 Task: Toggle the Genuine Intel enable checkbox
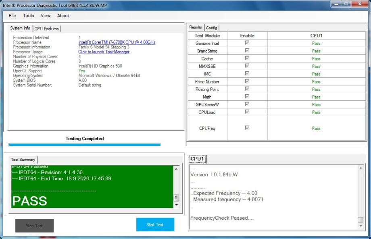[247, 43]
